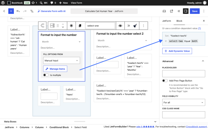Open Field Visibility For all dropdown

pos(184,102)
